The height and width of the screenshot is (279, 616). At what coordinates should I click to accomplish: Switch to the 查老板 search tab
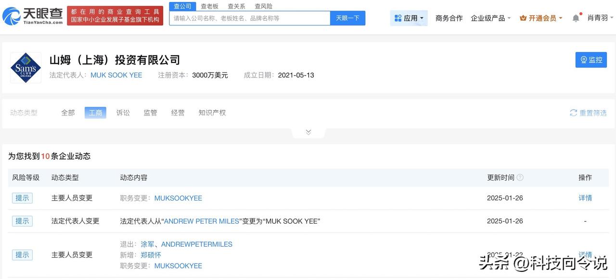coord(209,6)
